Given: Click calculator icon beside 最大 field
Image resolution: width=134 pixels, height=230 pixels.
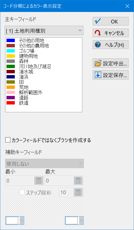Looking at the screenshot, I should pos(78,181).
